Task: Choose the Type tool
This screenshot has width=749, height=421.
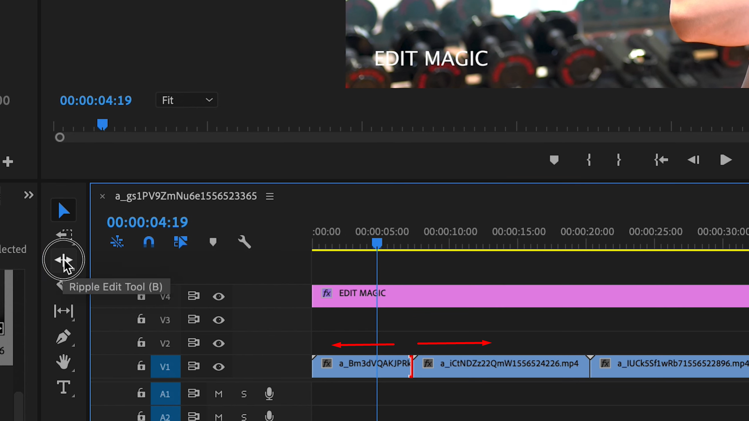Action: click(x=63, y=387)
